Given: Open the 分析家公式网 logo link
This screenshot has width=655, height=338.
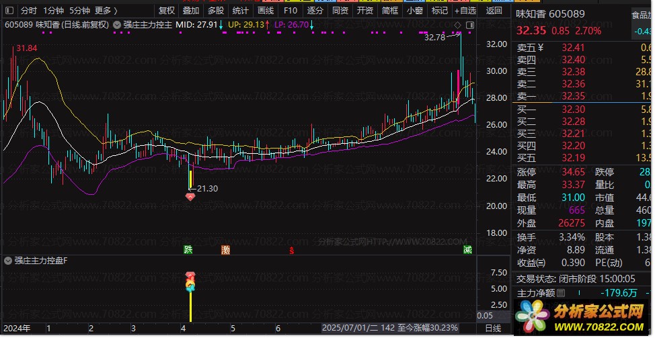Looking at the screenshot, I should [582, 316].
